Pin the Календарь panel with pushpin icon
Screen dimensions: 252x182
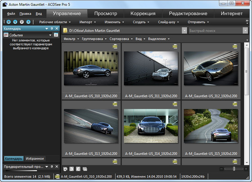coord(52,28)
